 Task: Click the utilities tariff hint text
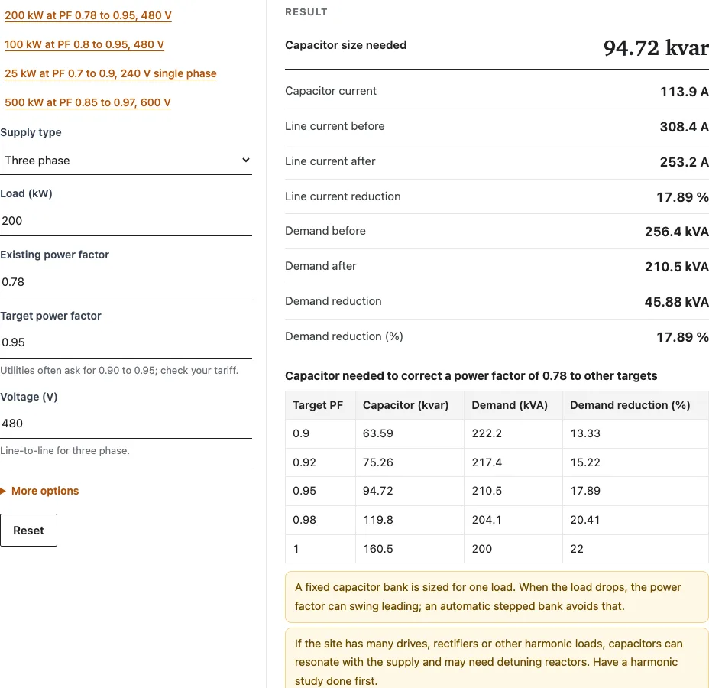pos(119,371)
